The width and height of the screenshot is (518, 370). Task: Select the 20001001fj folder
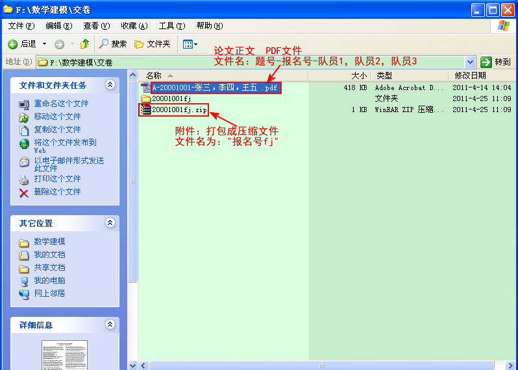170,98
